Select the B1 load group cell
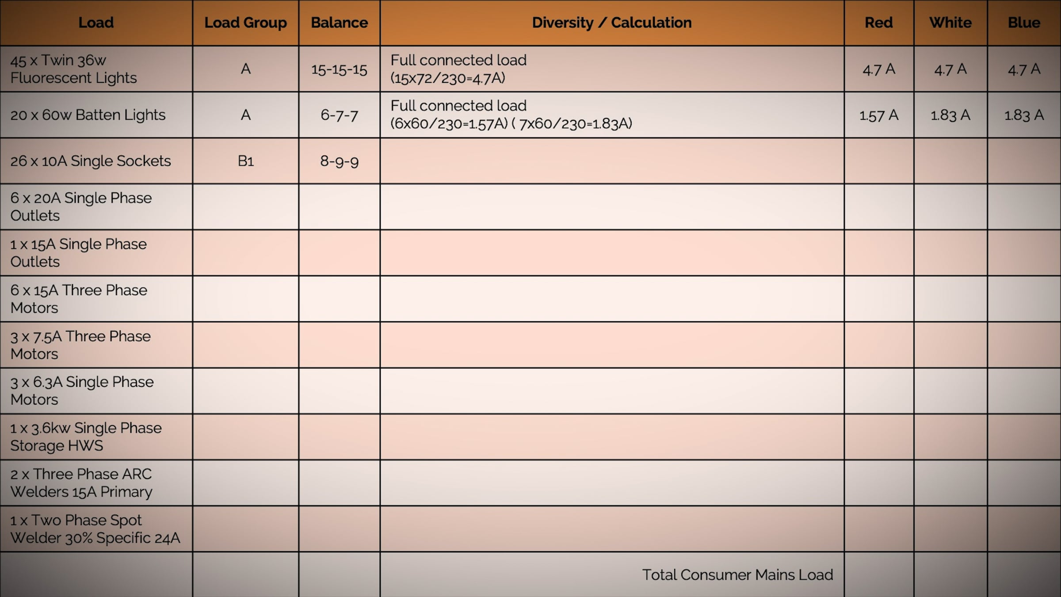Screen dimensions: 1061x597 [245, 161]
